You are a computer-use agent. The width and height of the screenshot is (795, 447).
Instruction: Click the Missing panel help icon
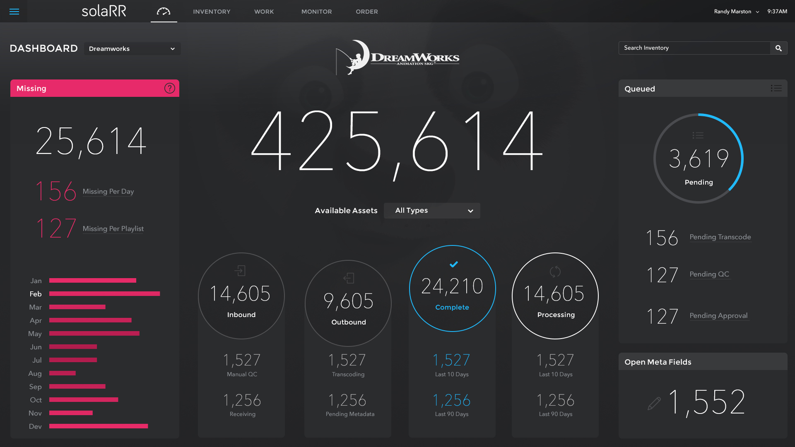click(170, 88)
